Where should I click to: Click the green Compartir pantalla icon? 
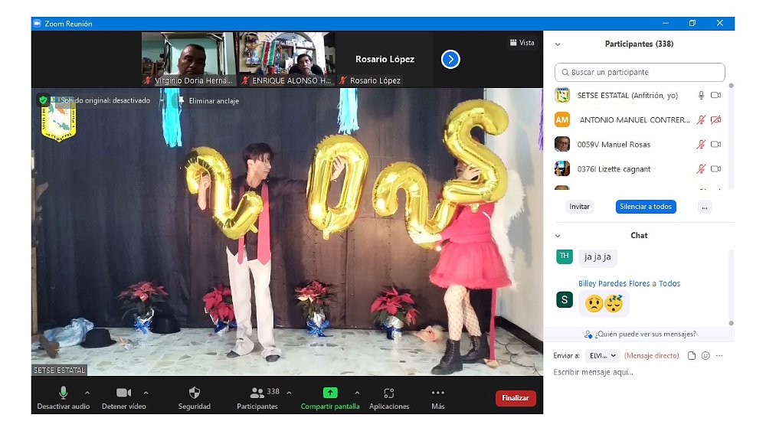pos(330,393)
